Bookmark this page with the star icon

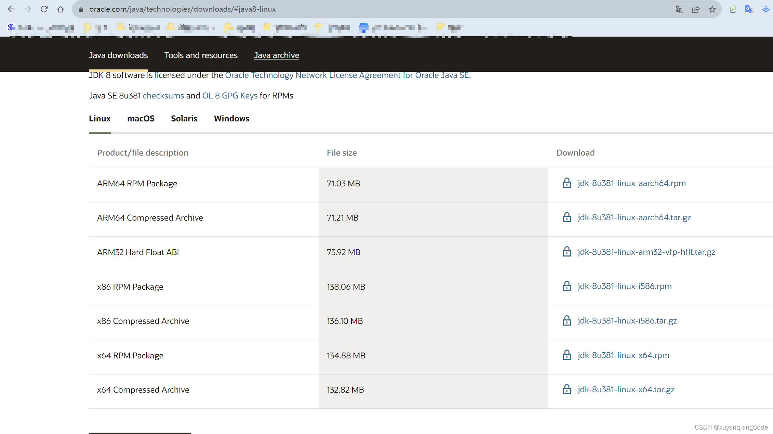tap(712, 9)
